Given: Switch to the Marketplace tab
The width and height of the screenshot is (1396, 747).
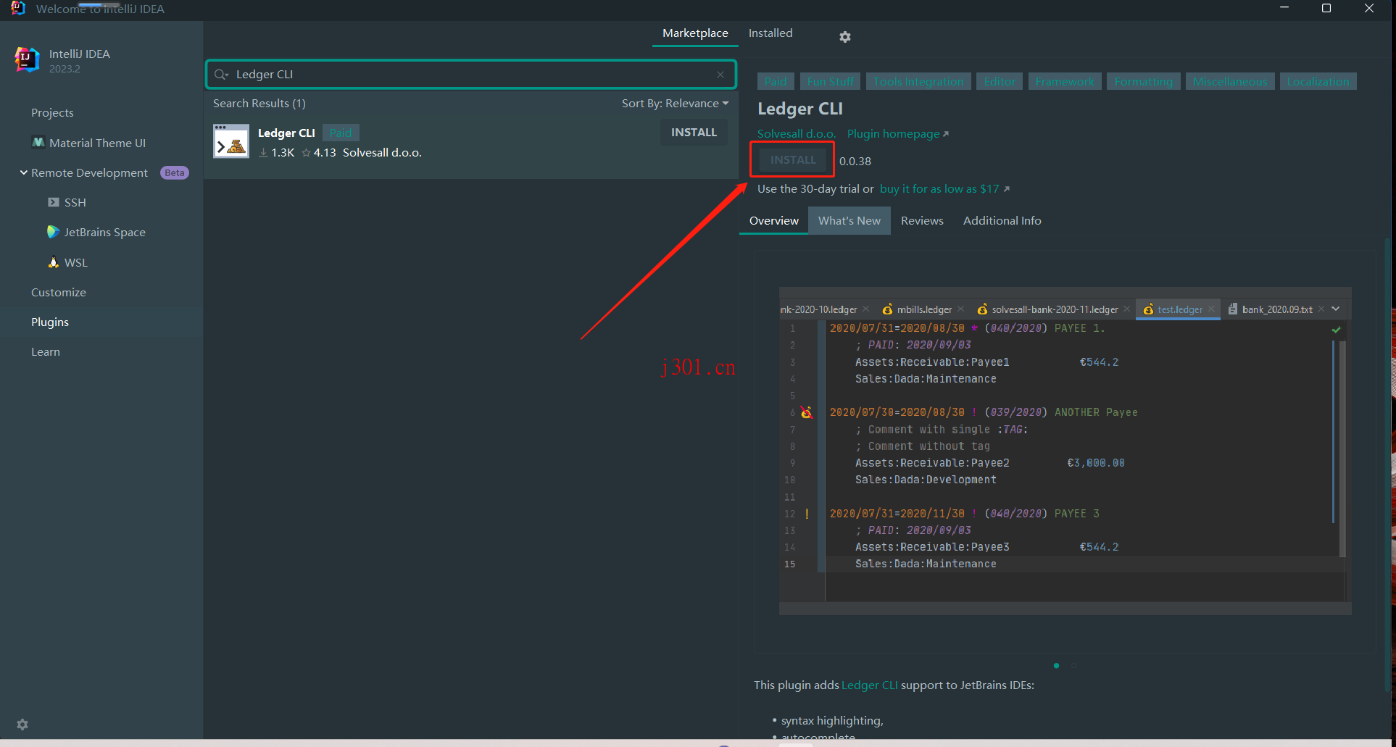Looking at the screenshot, I should (x=695, y=33).
